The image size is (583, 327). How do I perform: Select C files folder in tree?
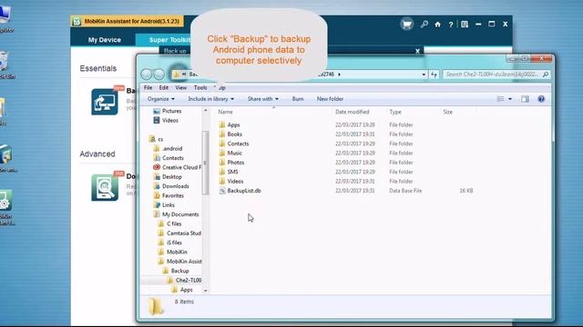click(174, 224)
